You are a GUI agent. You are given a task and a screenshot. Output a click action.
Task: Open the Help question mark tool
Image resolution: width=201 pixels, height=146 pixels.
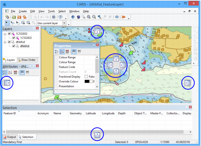pos(60,17)
